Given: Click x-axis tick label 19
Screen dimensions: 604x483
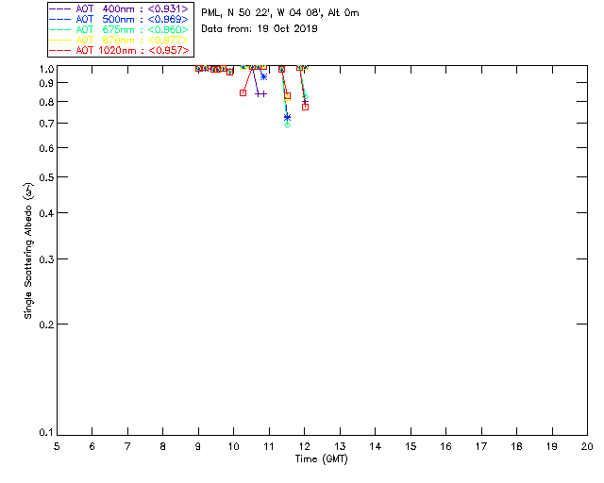Looking at the screenshot, I should click(552, 446).
